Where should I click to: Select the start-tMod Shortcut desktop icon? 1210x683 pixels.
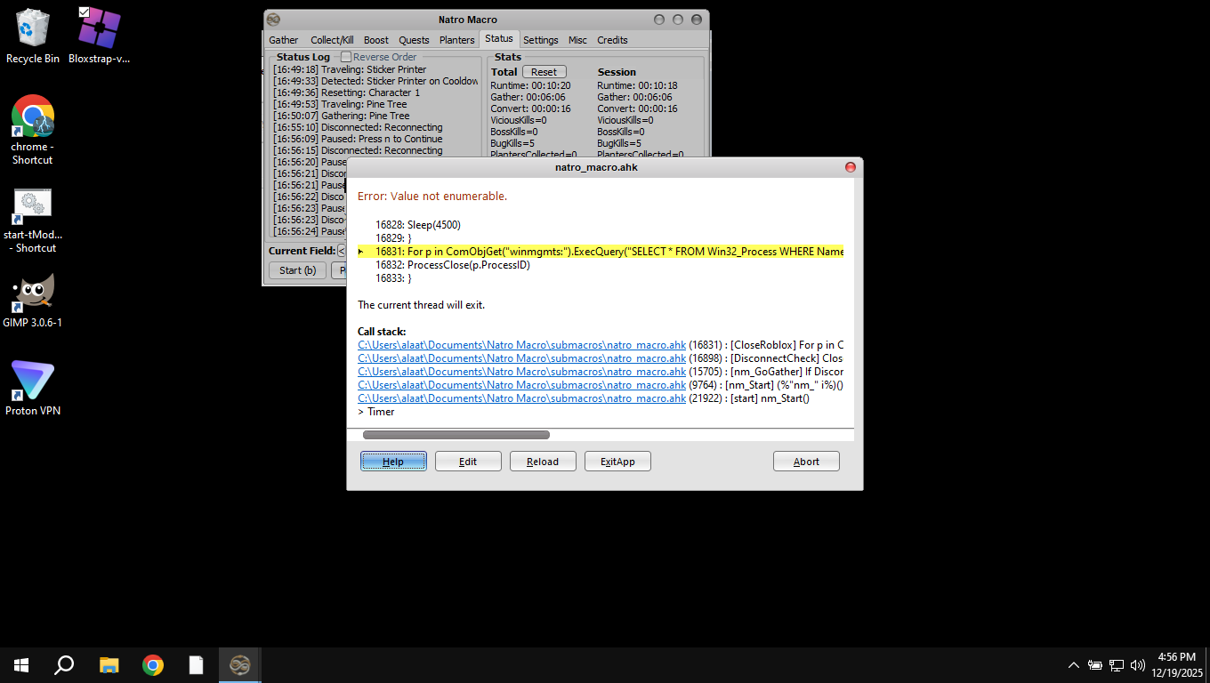(33, 221)
